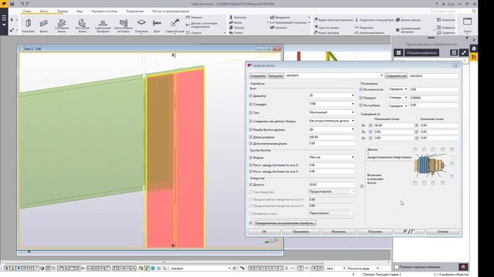This screenshot has height=277, width=494.
Task: Toggle Показать скрытые элементы checkbox
Action: pyautogui.click(x=397, y=267)
